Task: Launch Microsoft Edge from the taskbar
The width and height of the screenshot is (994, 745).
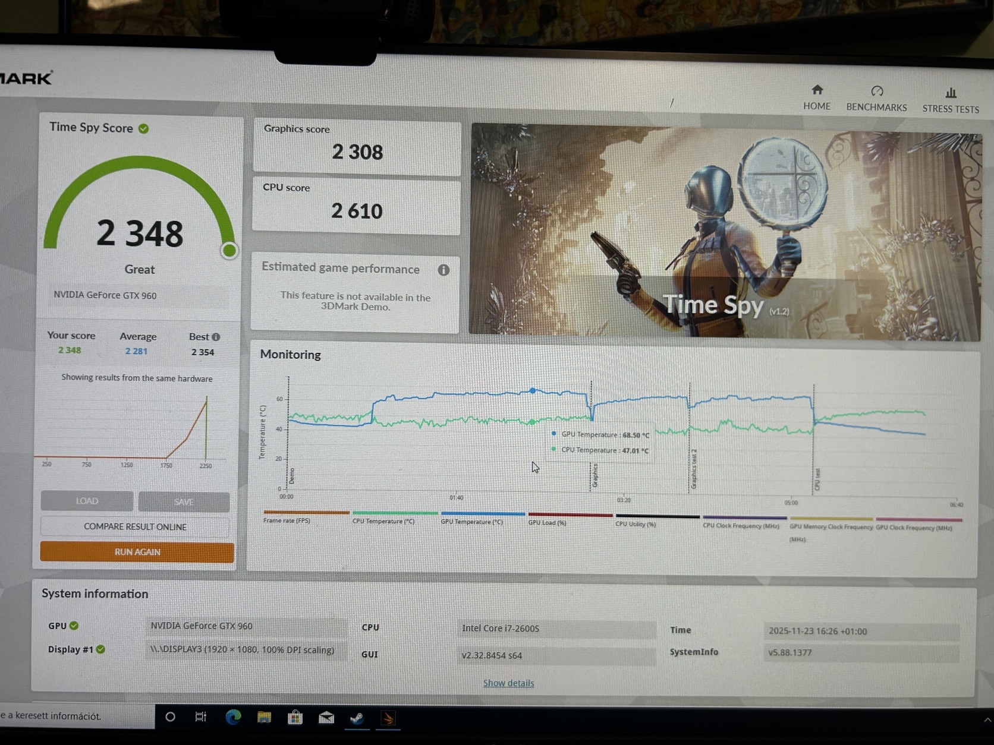Action: point(233,717)
